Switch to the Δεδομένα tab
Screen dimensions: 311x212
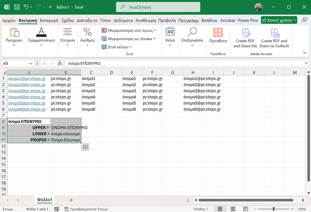click(x=123, y=20)
